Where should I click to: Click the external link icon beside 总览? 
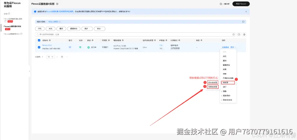9,14
